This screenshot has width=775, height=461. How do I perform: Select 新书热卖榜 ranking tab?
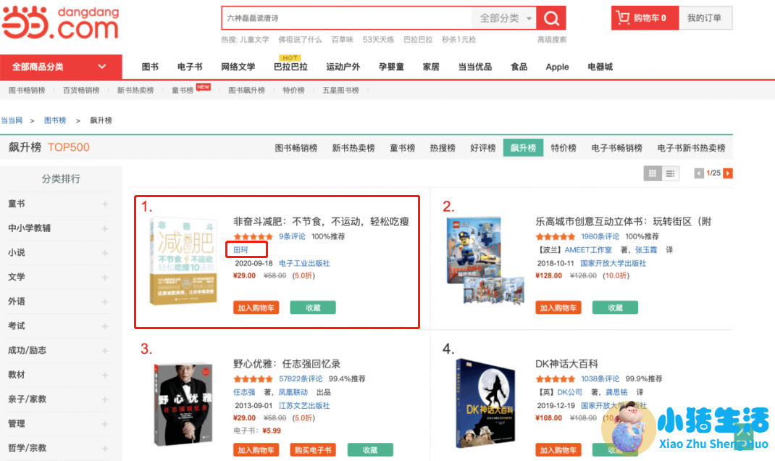coord(353,148)
